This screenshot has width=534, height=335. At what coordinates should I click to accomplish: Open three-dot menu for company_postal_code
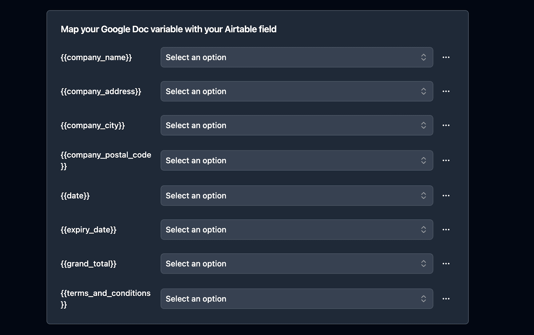(x=446, y=160)
